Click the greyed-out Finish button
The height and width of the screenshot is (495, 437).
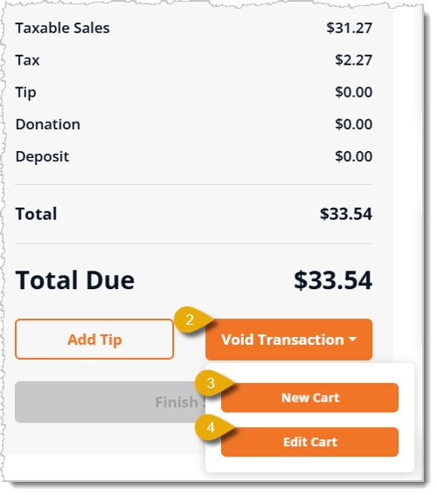(x=110, y=402)
